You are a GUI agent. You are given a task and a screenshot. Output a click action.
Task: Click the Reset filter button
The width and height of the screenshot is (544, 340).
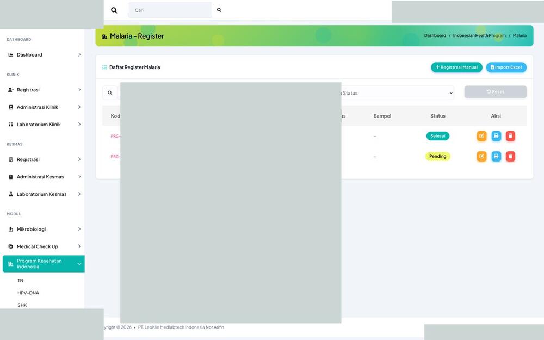pos(496,92)
